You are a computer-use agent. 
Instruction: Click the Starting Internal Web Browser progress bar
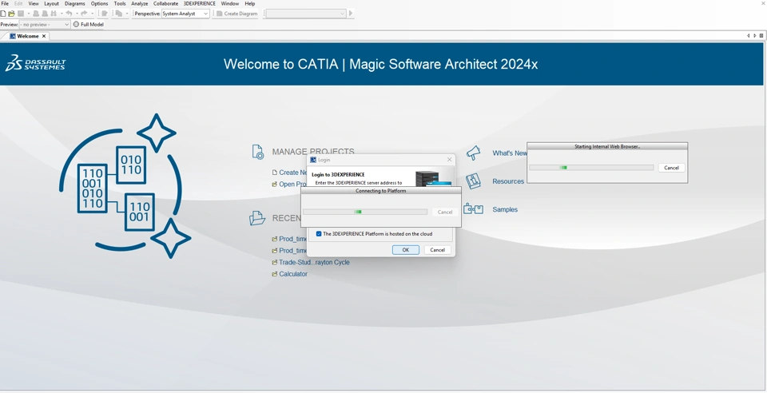(591, 167)
